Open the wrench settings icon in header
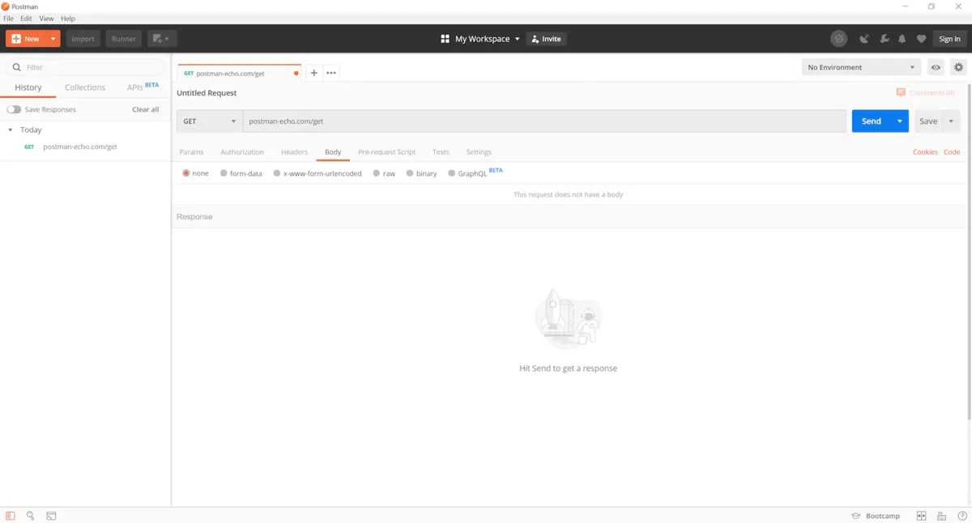 [x=884, y=39]
